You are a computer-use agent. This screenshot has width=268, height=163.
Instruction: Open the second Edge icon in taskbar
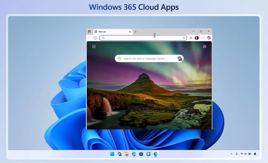coord(134,154)
